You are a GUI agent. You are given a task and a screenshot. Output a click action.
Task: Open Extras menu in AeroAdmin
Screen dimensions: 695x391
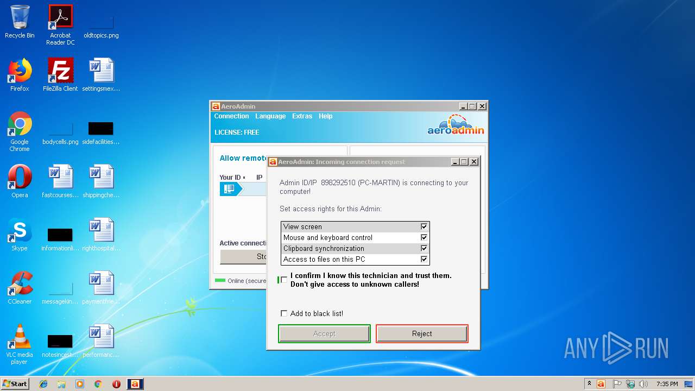pyautogui.click(x=302, y=116)
